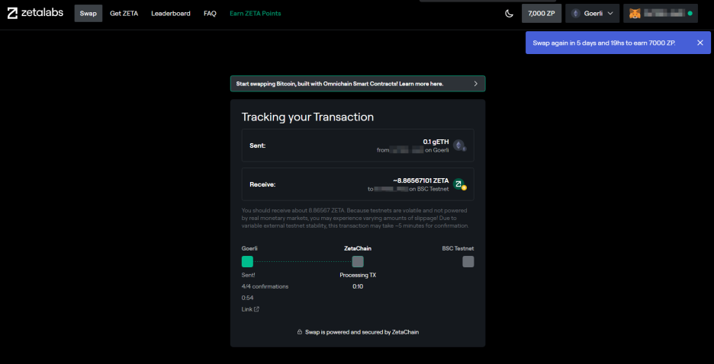Click the zetalabs logo
This screenshot has width=714, height=364.
click(x=35, y=13)
